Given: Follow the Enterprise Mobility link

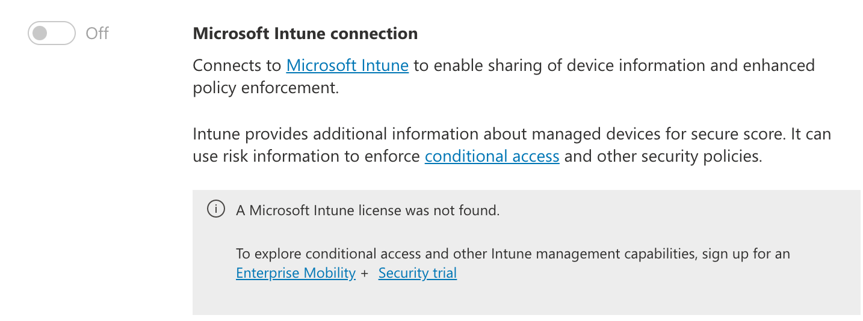Looking at the screenshot, I should coord(295,273).
